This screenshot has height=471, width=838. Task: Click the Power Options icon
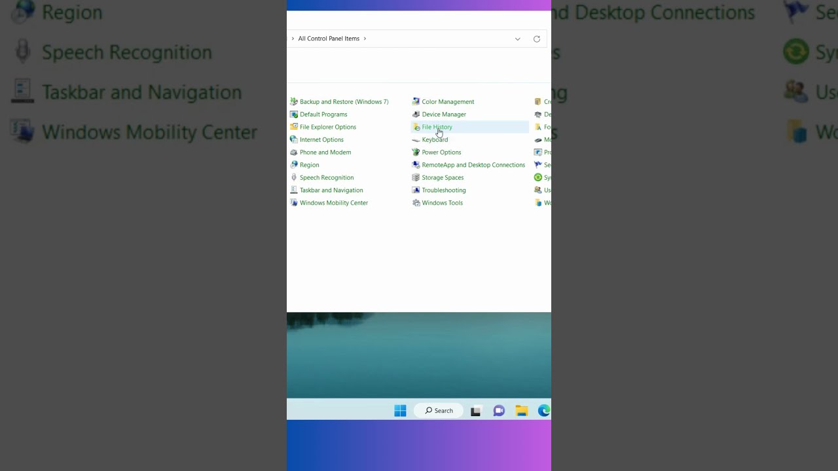(x=416, y=152)
